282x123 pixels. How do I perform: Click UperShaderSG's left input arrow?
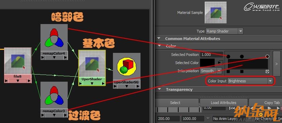(115, 86)
